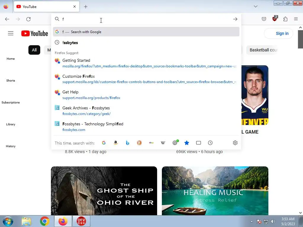Go to Home in YouTube sidebar
The width and height of the screenshot is (303, 227).
coord(11,59)
